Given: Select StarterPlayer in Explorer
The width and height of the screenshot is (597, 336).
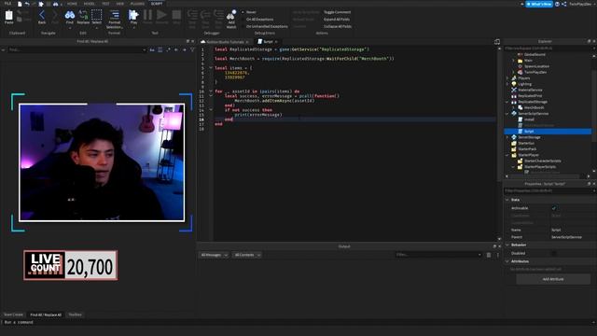Looking at the screenshot, I should [529, 155].
